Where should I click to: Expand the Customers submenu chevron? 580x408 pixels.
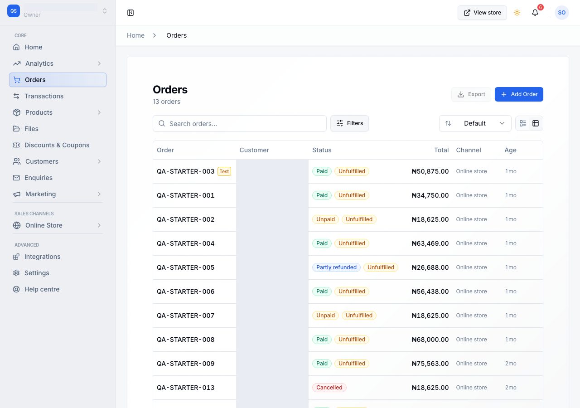coord(99,161)
